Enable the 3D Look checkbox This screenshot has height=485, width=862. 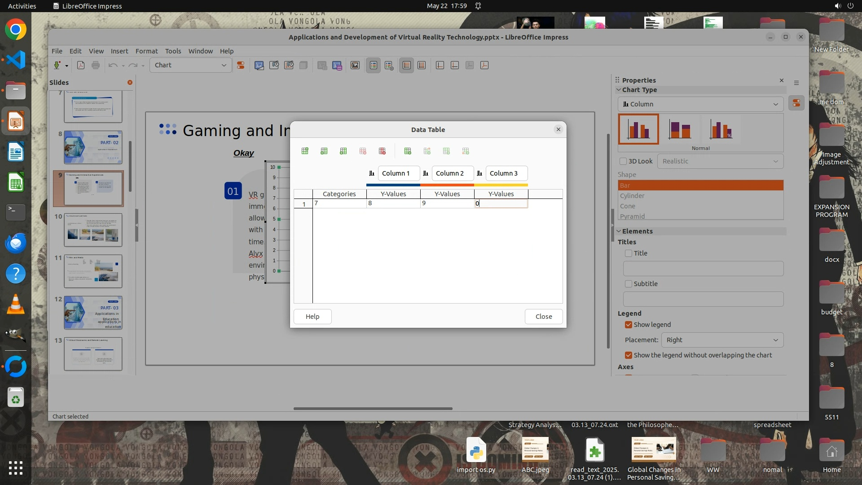tap(623, 161)
